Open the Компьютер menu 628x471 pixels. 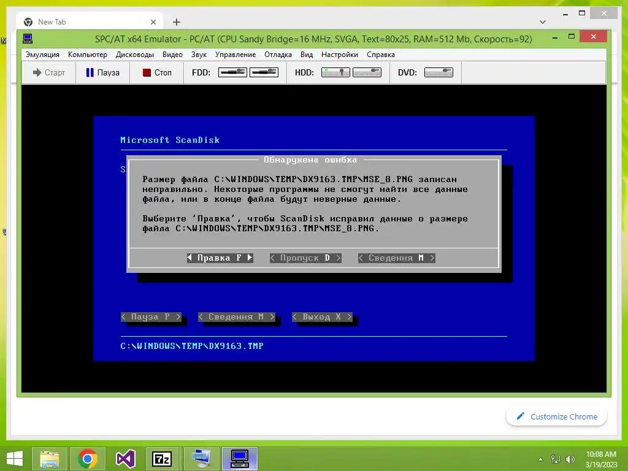point(88,55)
